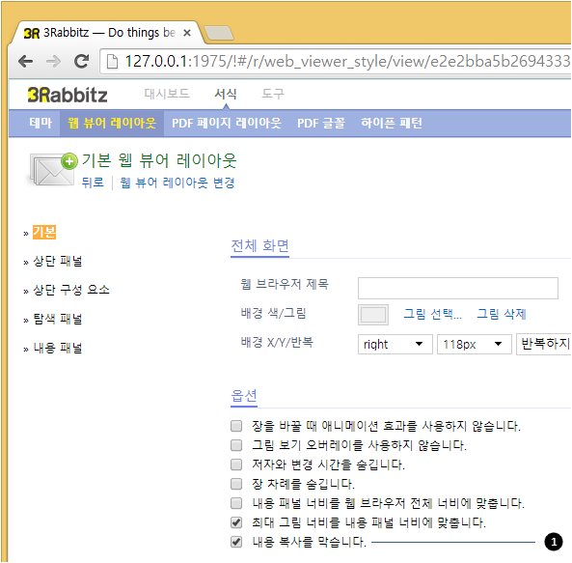Open the background X position dropdown showing right
Image resolution: width=572 pixels, height=563 pixels.
click(395, 345)
